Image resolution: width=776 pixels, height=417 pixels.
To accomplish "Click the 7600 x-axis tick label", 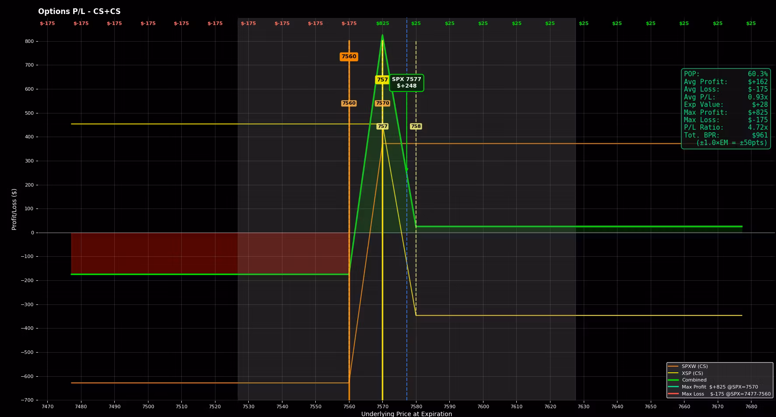I will (x=483, y=406).
